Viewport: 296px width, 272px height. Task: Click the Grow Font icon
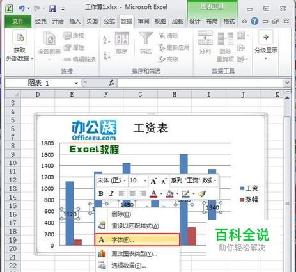click(x=153, y=181)
